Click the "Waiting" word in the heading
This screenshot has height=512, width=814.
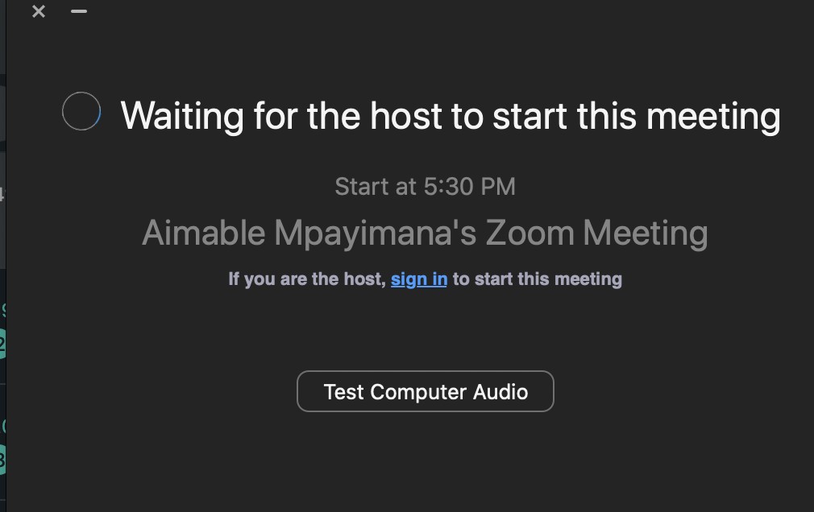(182, 116)
